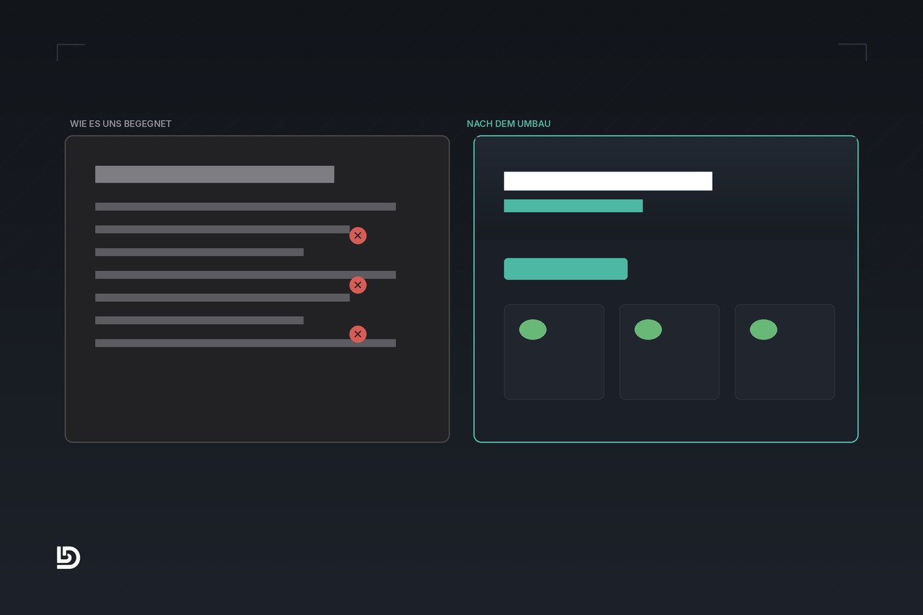Click the green oval in right card
This screenshot has width=923, height=615.
pyautogui.click(x=763, y=330)
